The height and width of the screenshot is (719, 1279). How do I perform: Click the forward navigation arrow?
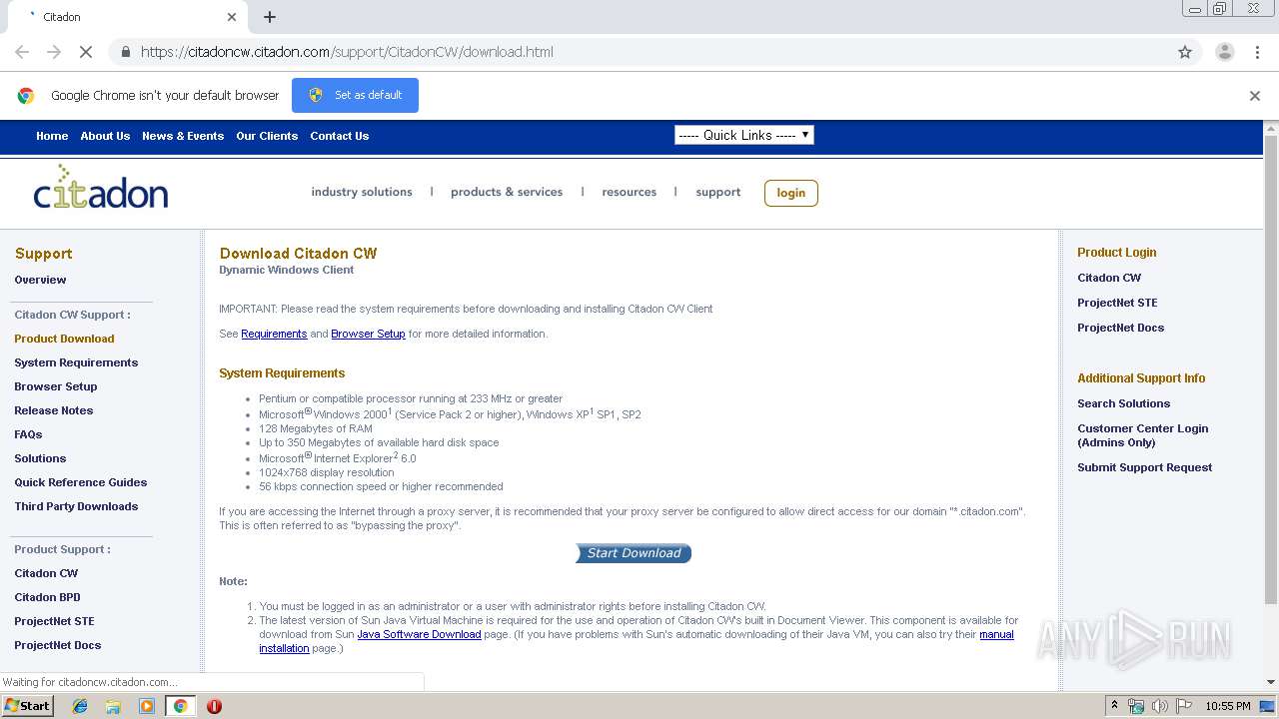coord(54,52)
